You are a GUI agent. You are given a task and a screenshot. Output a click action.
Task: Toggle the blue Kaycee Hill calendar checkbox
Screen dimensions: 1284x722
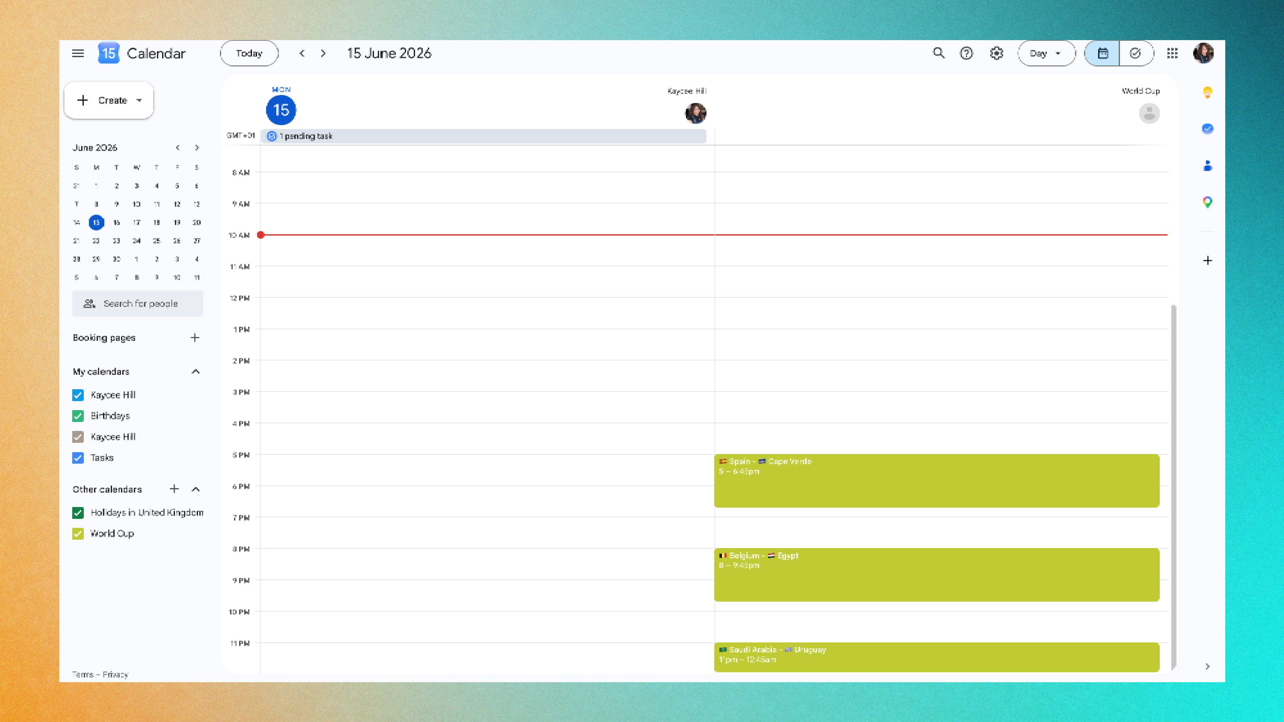(78, 395)
